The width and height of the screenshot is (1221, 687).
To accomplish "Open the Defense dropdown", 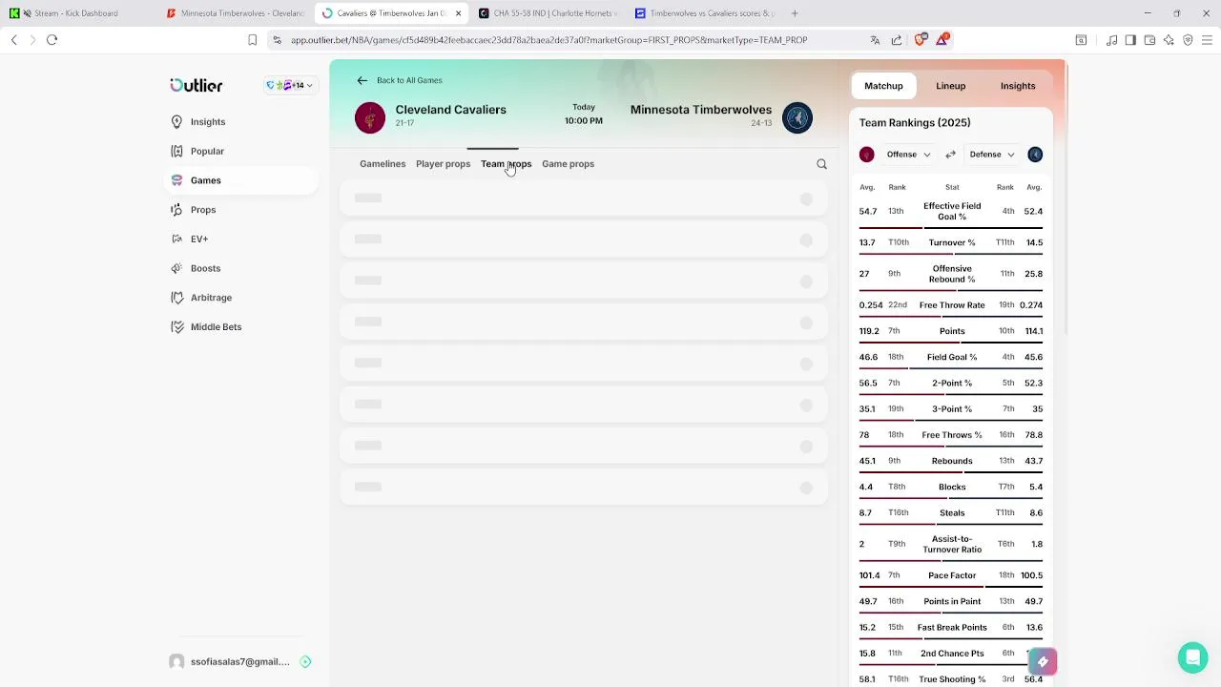I will [x=992, y=155].
